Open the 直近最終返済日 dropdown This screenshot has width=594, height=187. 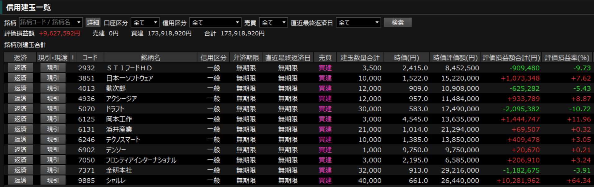coord(358,22)
